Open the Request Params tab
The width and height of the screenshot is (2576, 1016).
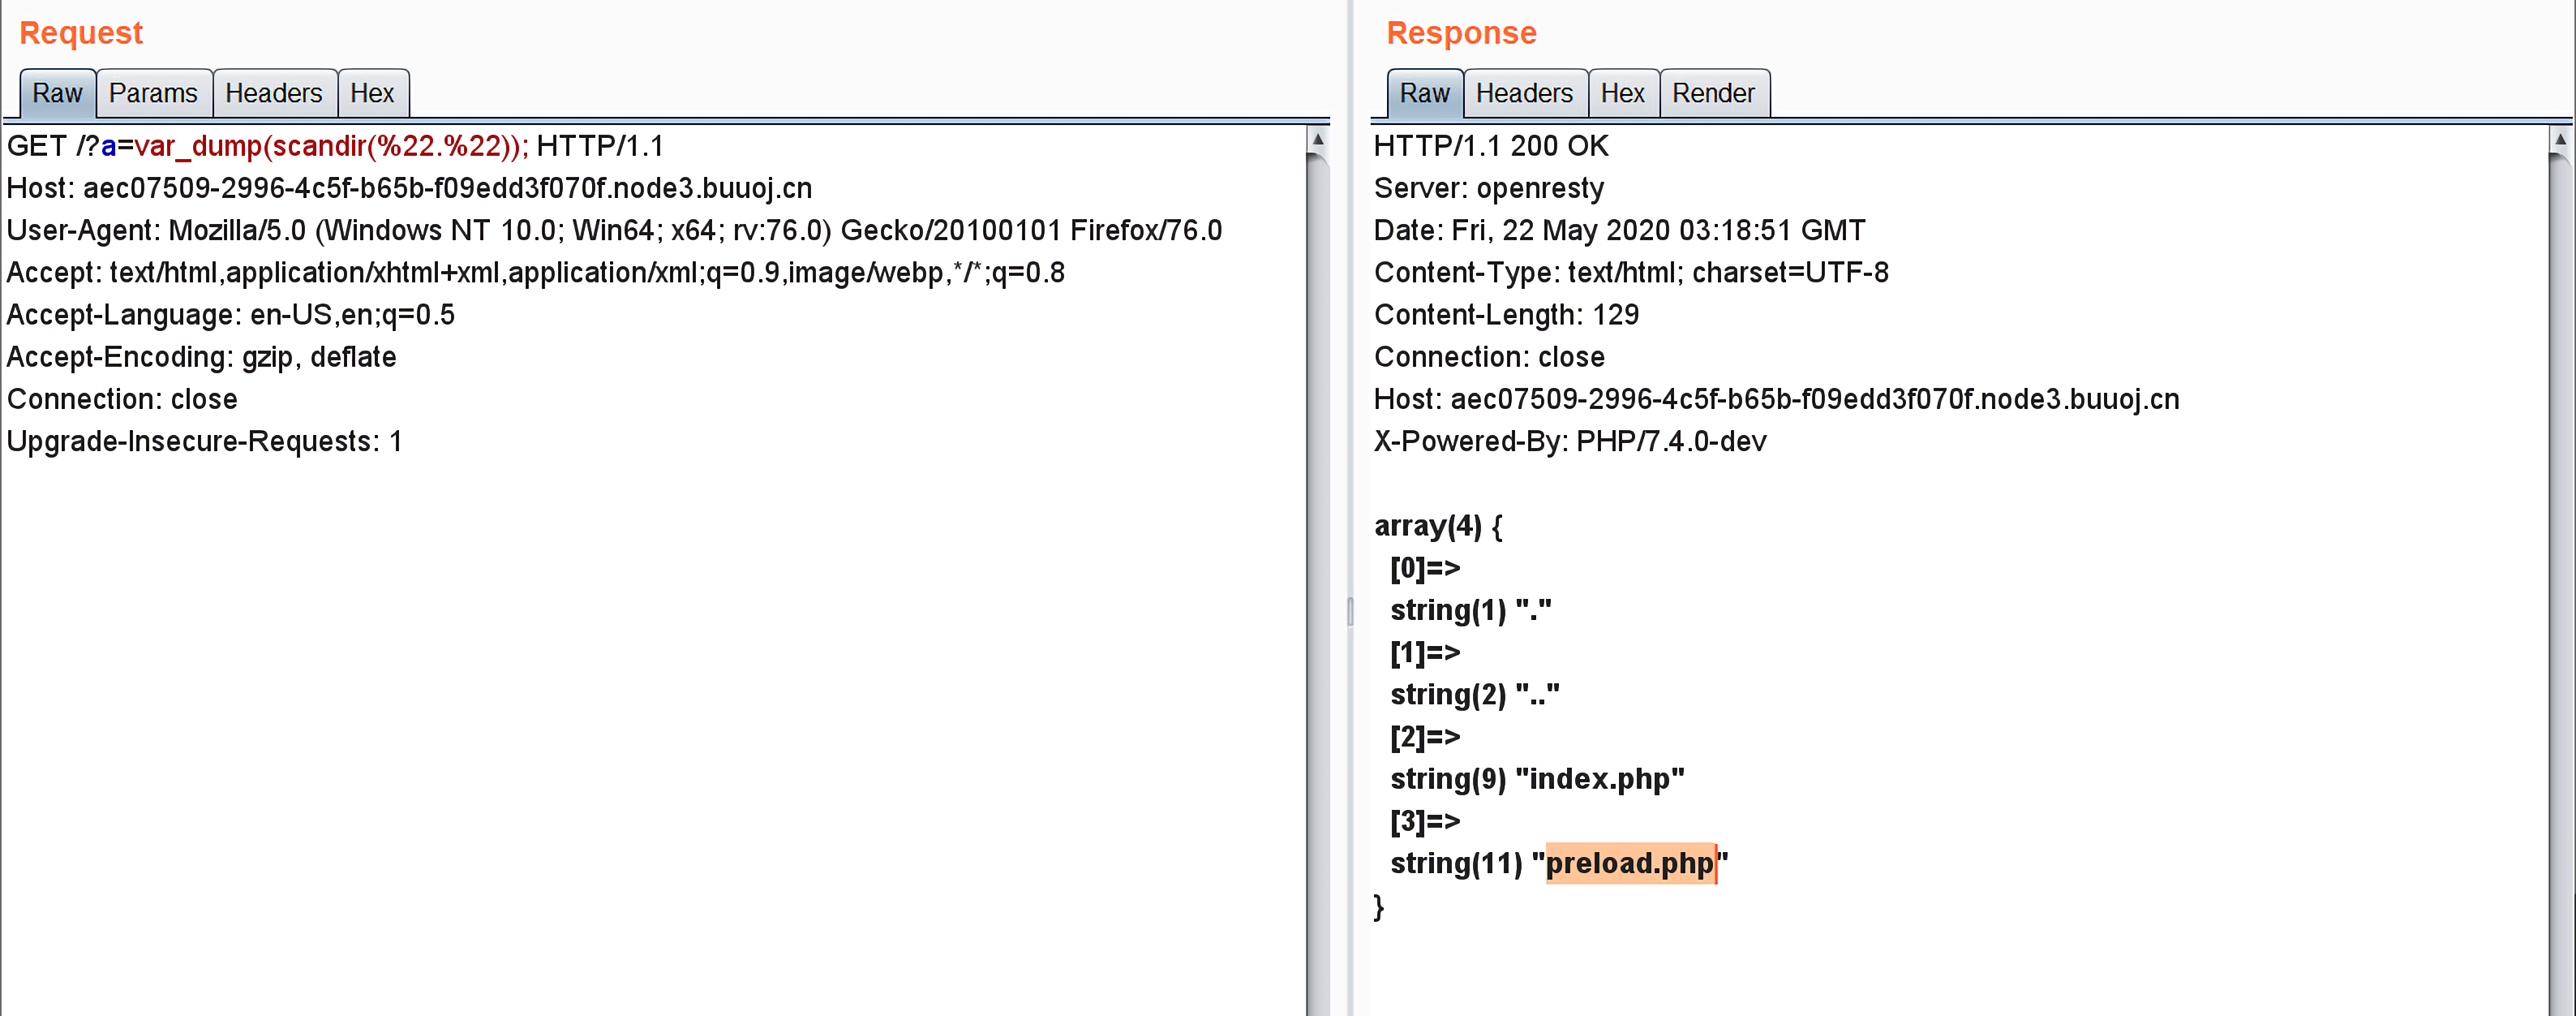click(x=153, y=93)
